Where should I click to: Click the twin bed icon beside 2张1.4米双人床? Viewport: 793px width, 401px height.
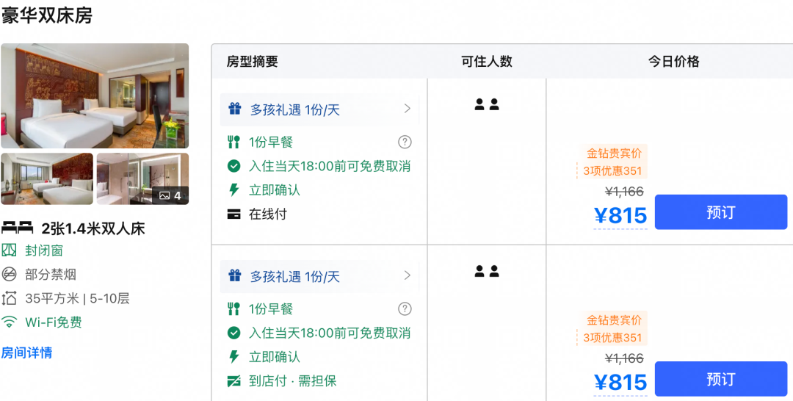17,228
